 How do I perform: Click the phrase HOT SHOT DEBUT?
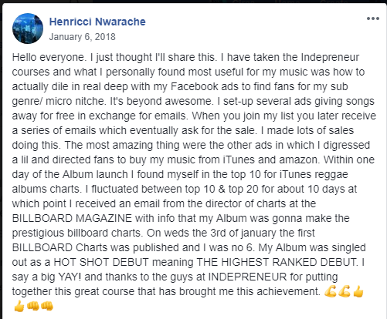click(x=101, y=262)
